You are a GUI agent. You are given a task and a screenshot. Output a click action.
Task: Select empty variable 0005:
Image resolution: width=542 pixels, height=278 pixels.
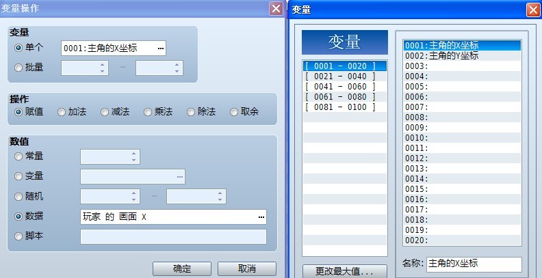[x=462, y=87]
